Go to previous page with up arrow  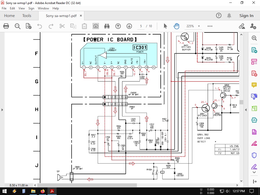[x=118, y=26]
